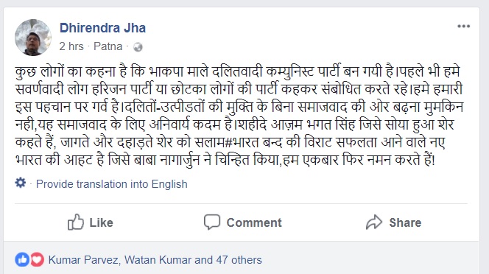Click Dhirendra Jha's profile picture
Screen dimensions: 489x274
32,38
